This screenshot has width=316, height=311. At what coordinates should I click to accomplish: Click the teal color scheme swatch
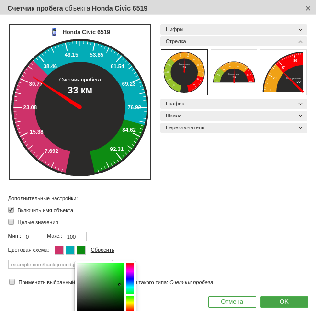tap(70, 250)
